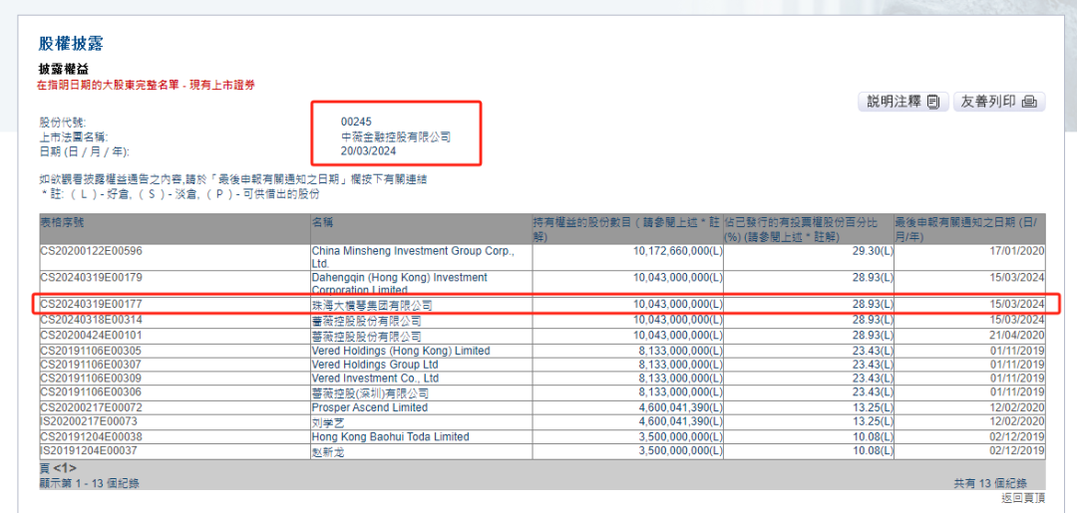Screen dimensions: 1077x513
Task: Click the shareholder name 赵新龙
Action: tap(328, 452)
